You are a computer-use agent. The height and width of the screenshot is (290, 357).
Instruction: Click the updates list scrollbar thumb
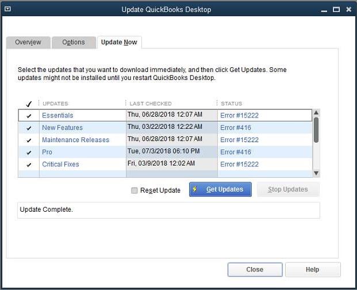316,130
